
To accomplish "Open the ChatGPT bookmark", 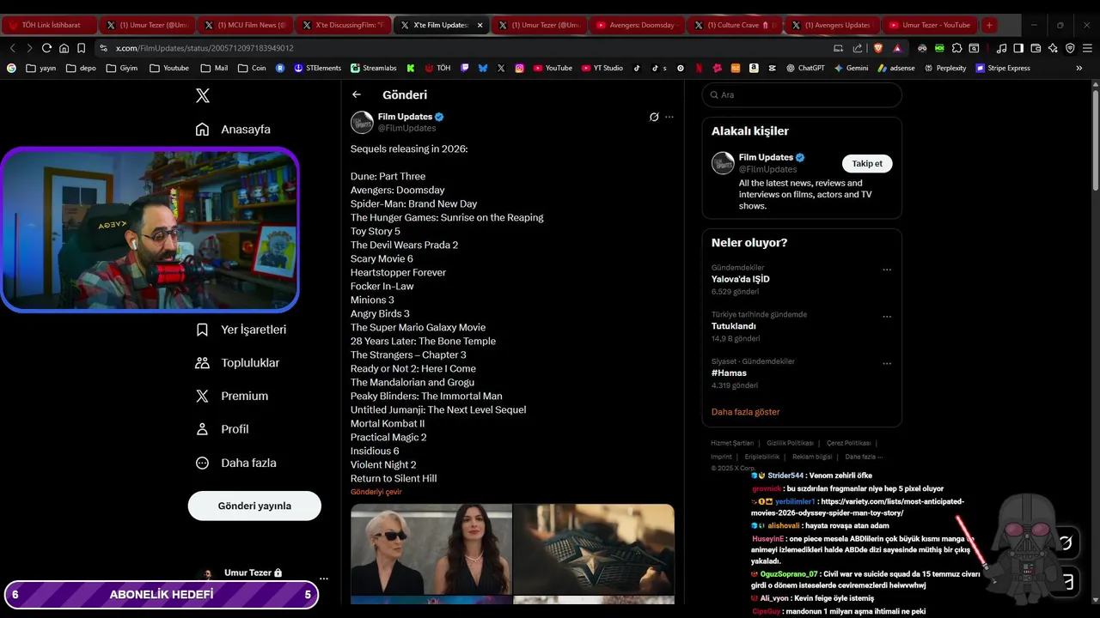I will pos(805,68).
